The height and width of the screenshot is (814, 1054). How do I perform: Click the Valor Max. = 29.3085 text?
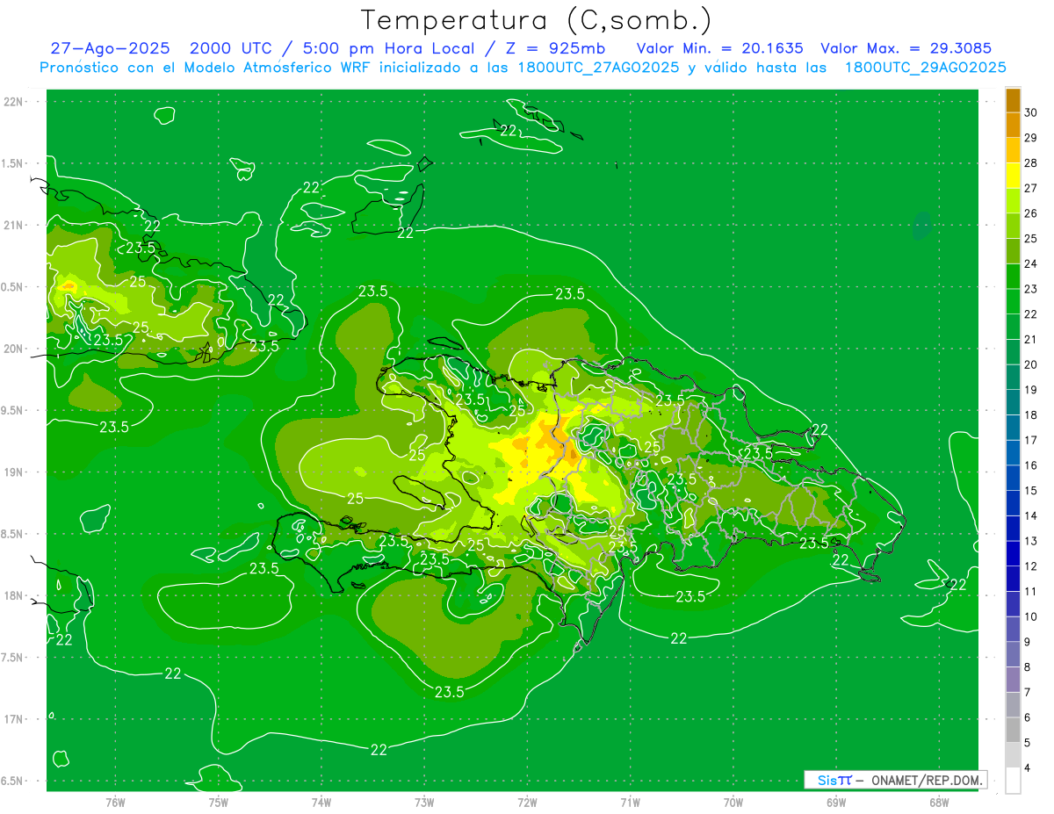click(905, 49)
